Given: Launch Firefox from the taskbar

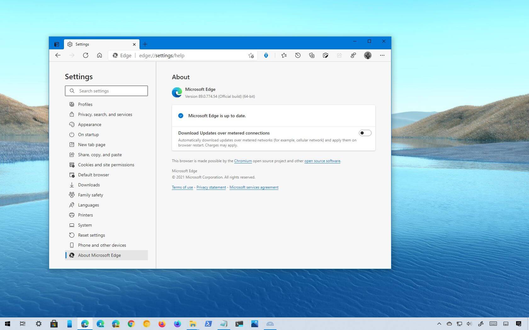Looking at the screenshot, I should click(162, 324).
